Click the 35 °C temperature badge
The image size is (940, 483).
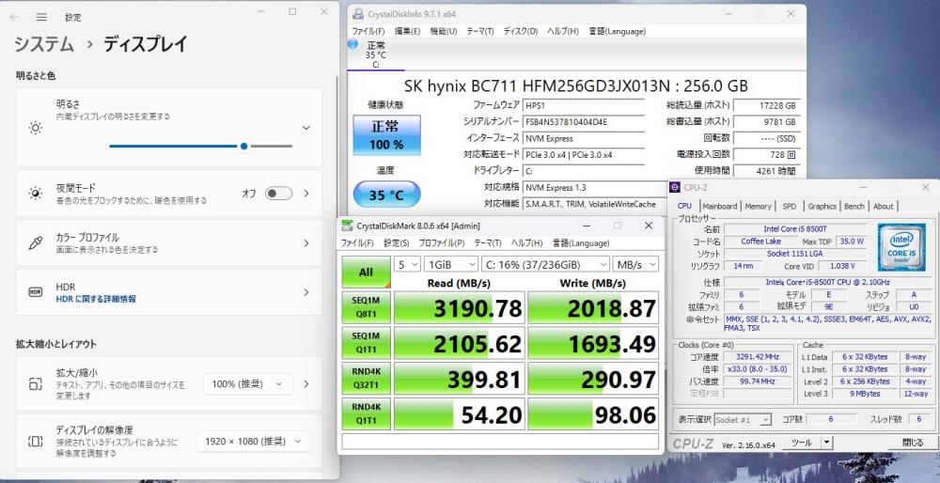click(385, 195)
